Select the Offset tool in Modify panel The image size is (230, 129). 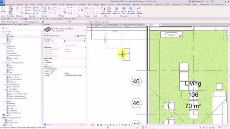(55, 9)
